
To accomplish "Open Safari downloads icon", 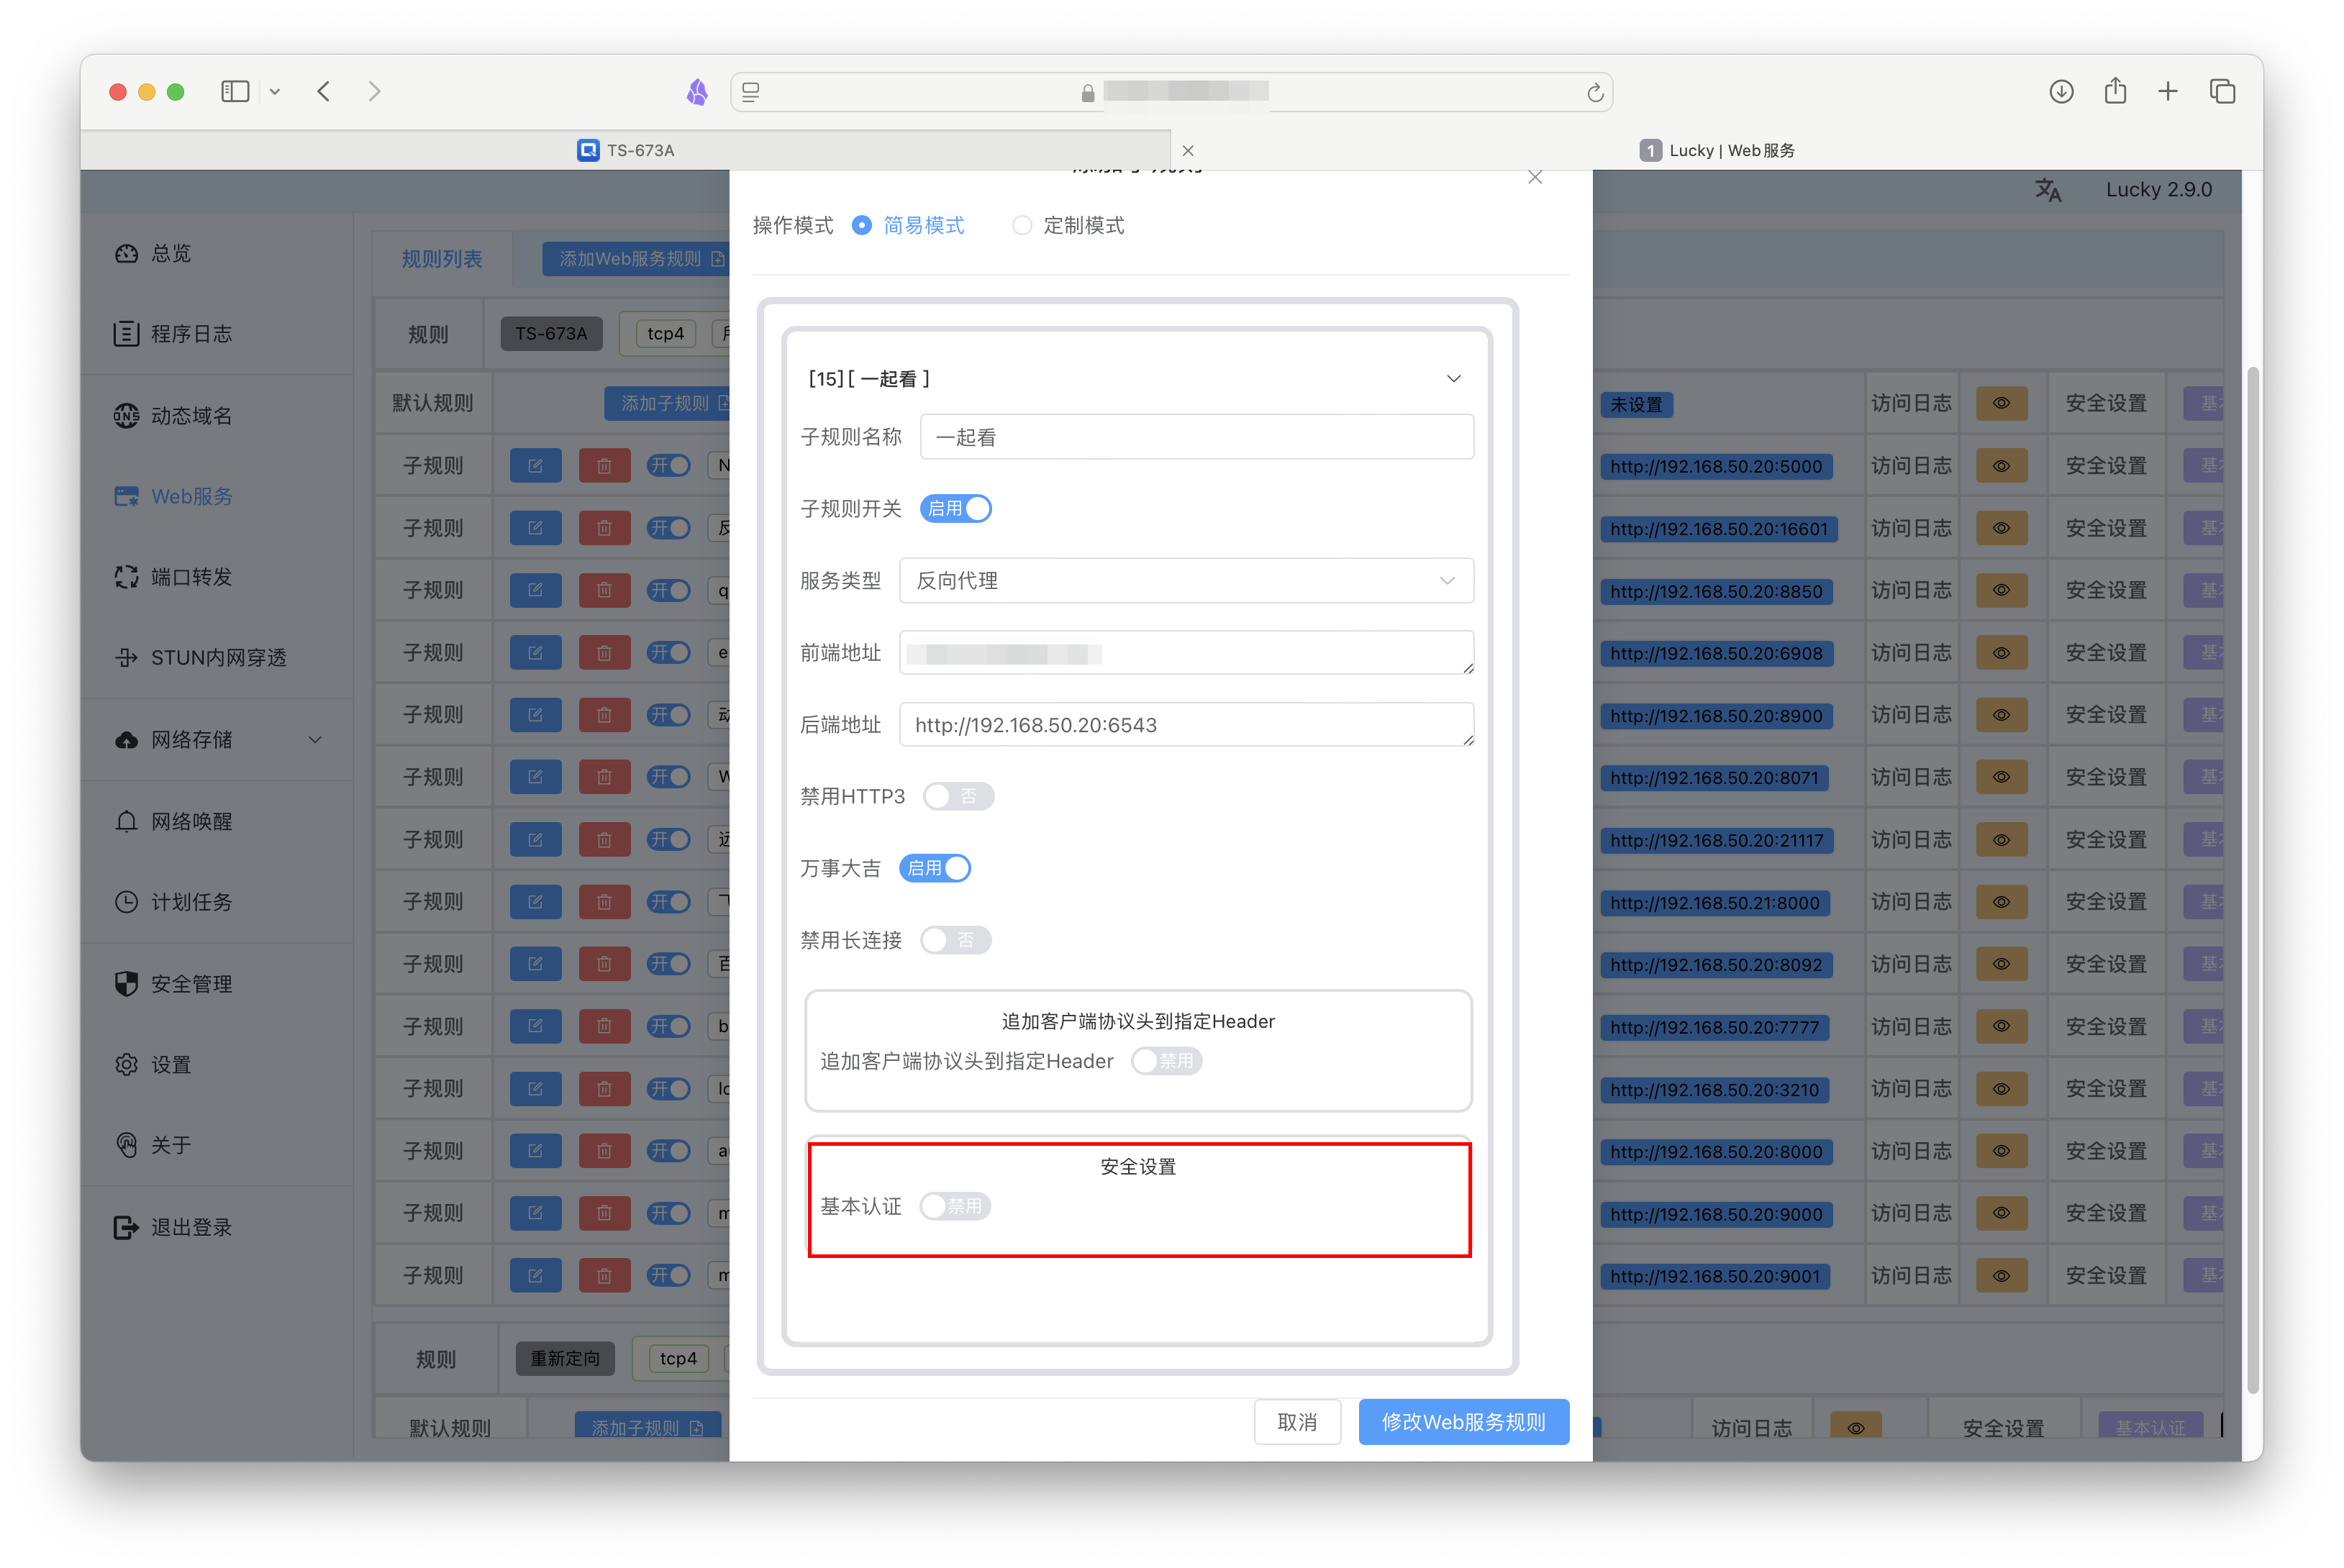I will tap(2061, 92).
